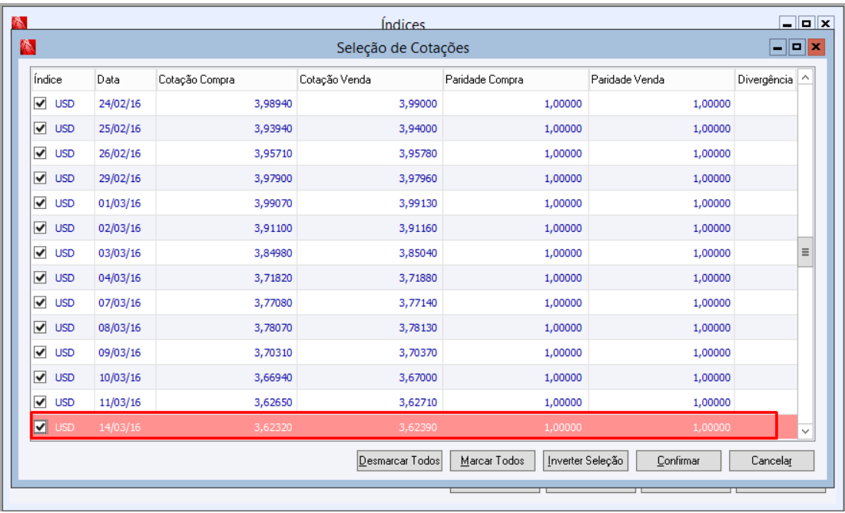Screen dimensions: 845x513
Task: Click sale quote value 3,99000
Action: tap(418, 104)
